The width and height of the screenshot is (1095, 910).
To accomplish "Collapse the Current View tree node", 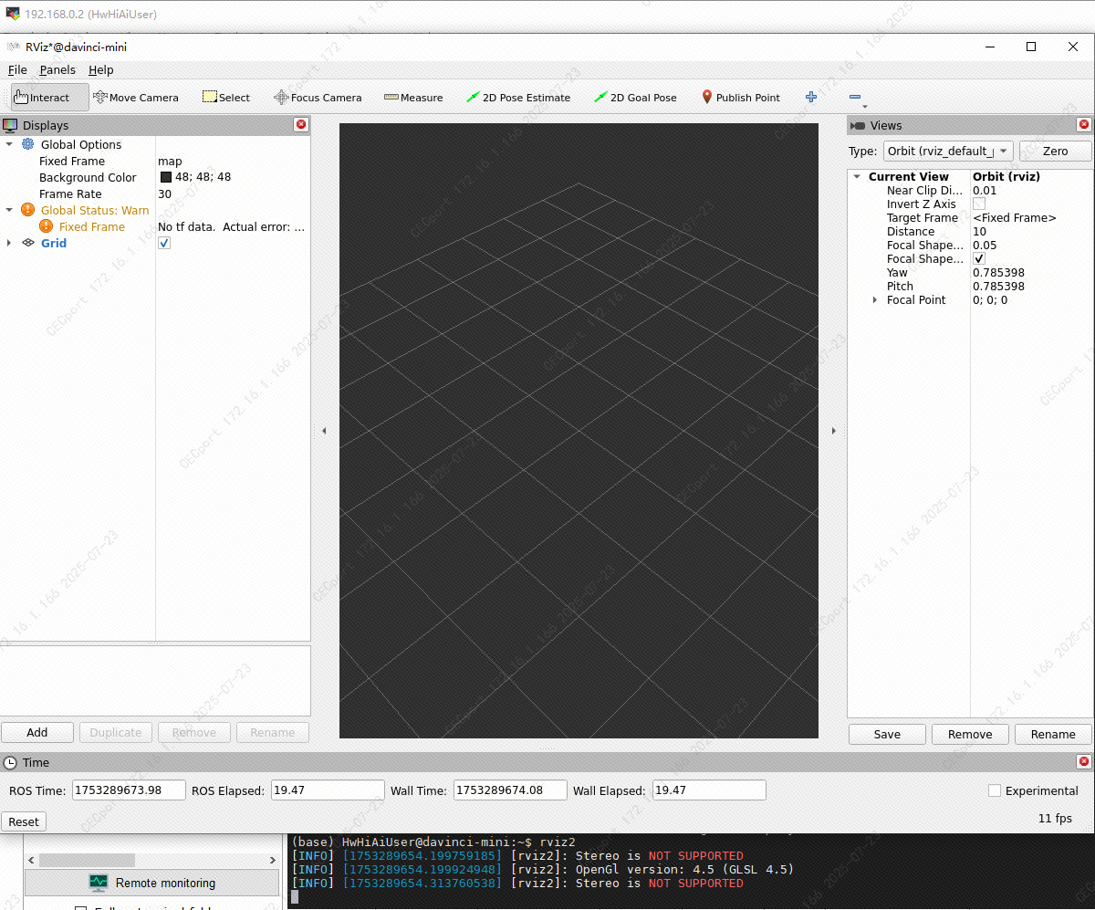I will [857, 176].
